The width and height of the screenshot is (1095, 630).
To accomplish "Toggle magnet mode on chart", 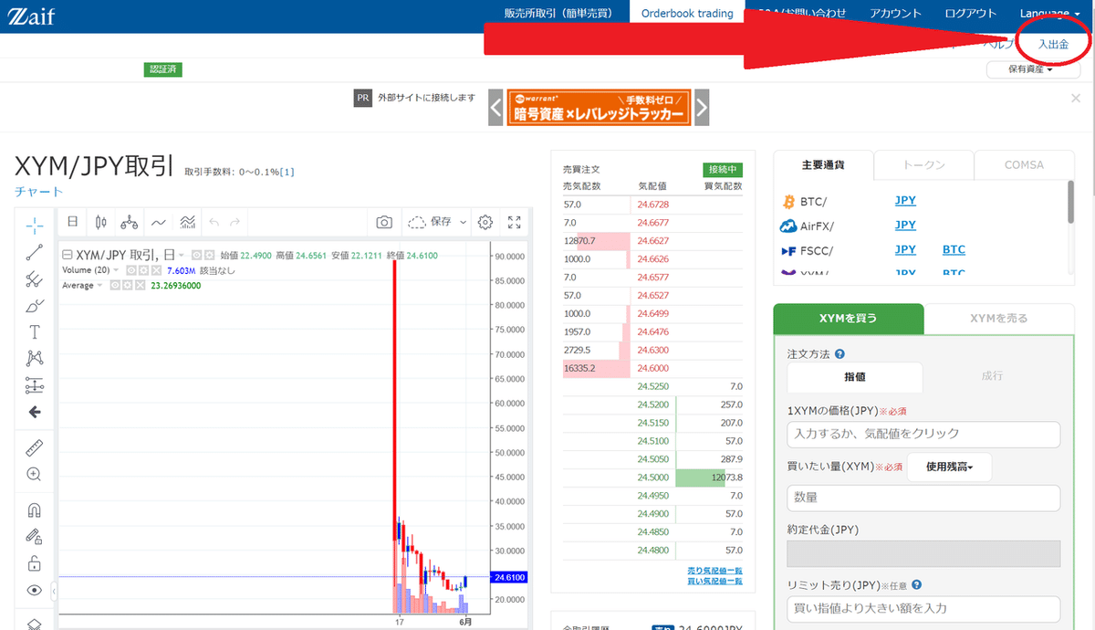I will tap(35, 509).
